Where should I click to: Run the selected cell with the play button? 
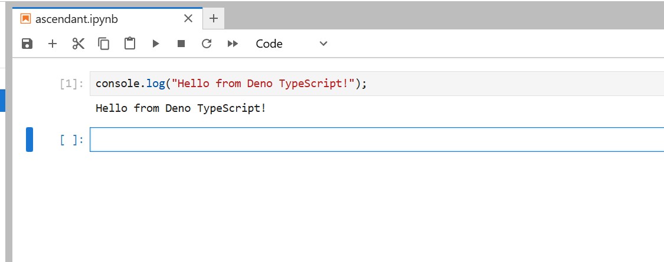(156, 44)
